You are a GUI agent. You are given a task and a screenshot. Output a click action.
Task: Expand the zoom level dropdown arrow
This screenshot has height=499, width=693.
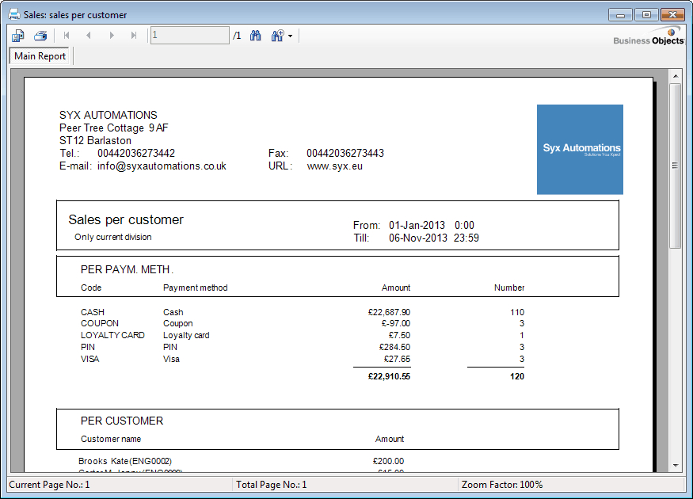pos(291,36)
